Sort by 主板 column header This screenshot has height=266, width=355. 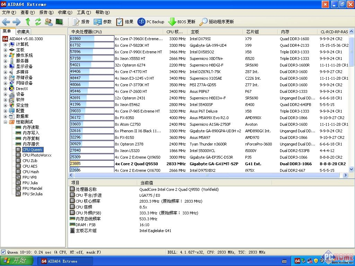[215, 32]
